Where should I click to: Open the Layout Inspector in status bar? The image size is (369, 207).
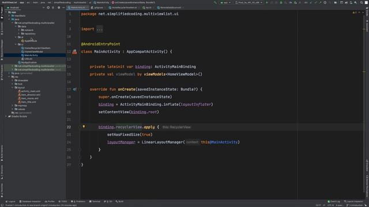click(x=353, y=201)
